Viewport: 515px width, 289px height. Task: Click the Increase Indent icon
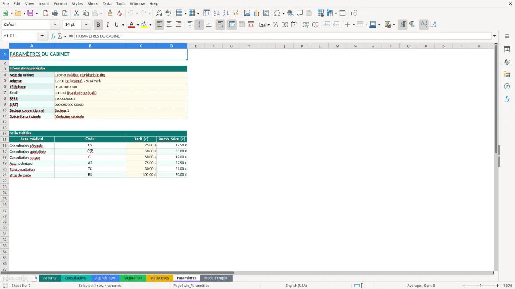pos(327,25)
